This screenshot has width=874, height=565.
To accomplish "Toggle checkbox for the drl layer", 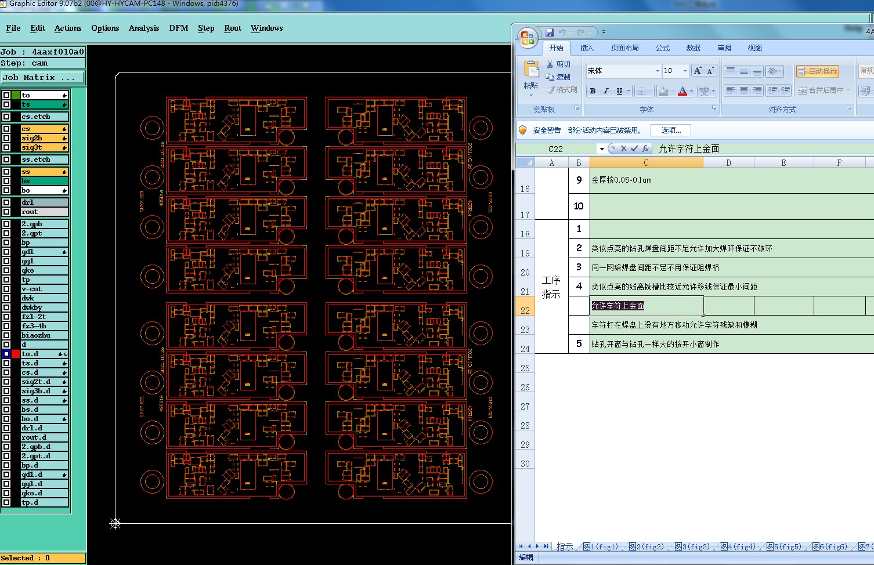I will (6, 202).
